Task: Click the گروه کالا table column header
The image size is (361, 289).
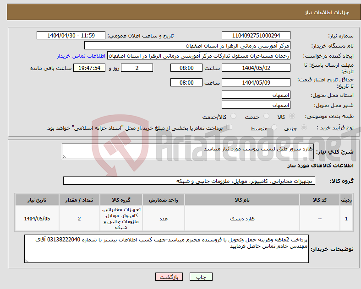Action: pyautogui.click(x=121, y=200)
